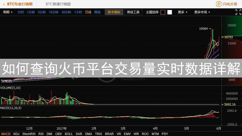
Task: Select 1小时 period
Action: coord(78,12)
